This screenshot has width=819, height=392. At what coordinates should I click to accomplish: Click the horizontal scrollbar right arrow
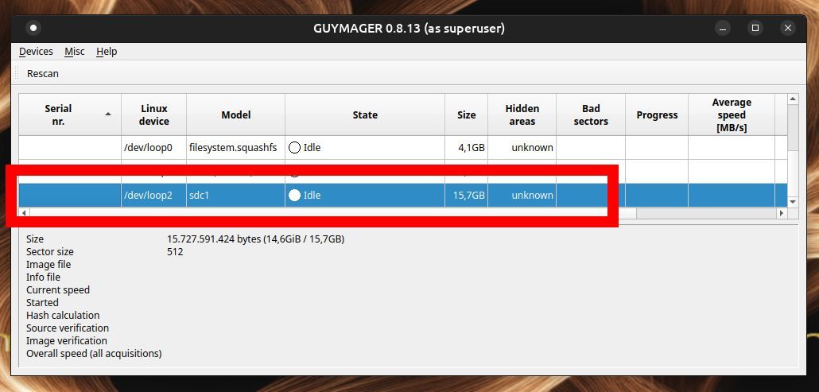coord(782,213)
